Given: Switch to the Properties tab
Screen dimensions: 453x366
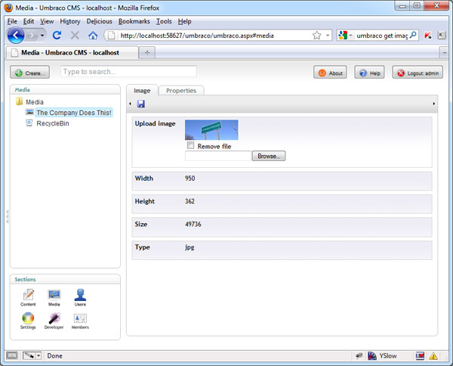Looking at the screenshot, I should pos(181,91).
